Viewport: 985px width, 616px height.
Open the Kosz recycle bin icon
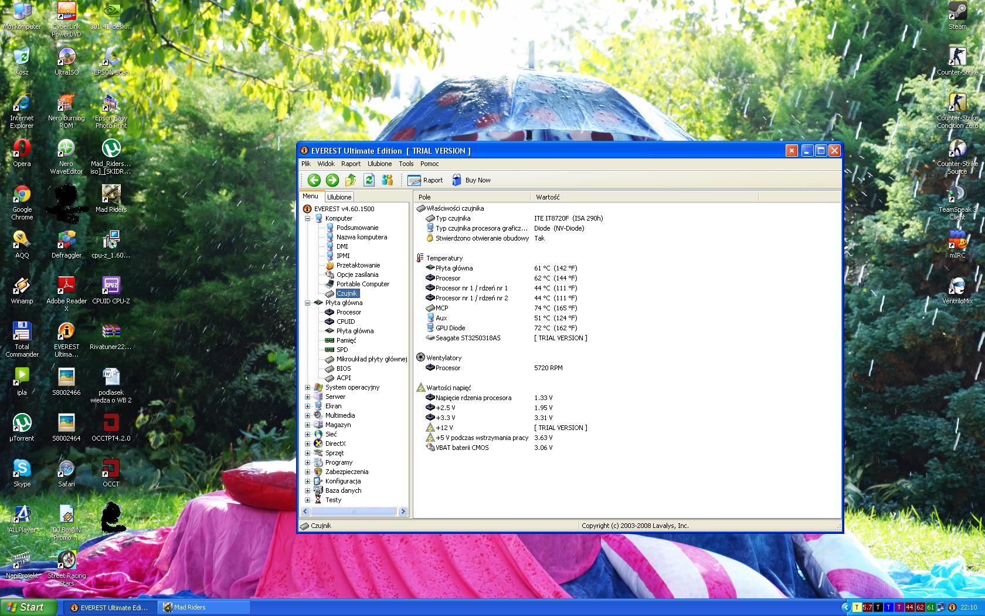pos(22,61)
